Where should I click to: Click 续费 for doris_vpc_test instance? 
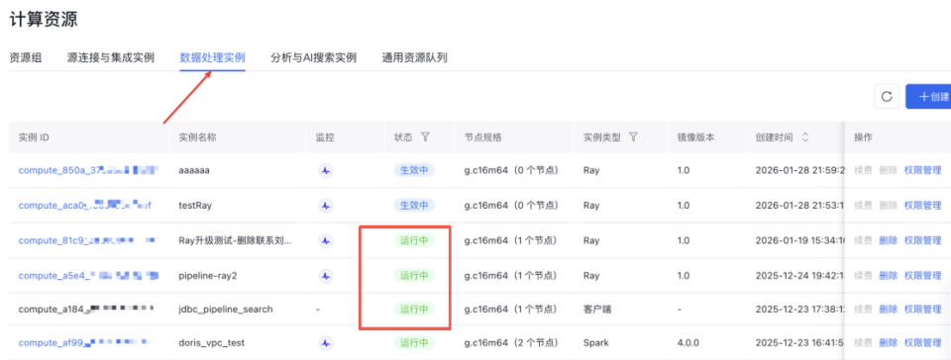(863, 343)
